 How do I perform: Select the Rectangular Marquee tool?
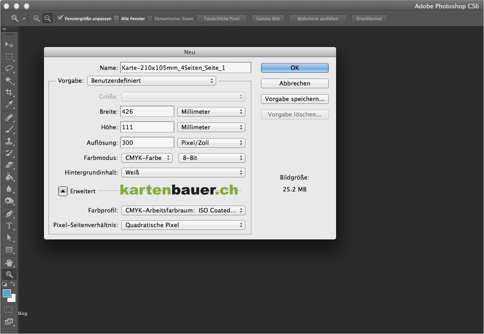click(9, 57)
